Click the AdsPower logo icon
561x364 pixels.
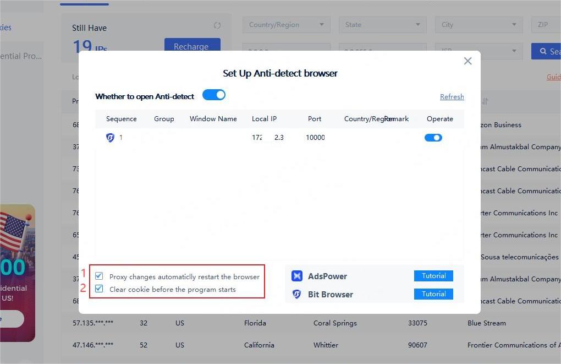(x=297, y=276)
